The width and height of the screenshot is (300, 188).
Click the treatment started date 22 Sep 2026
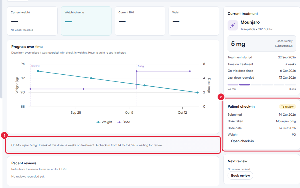287,57
